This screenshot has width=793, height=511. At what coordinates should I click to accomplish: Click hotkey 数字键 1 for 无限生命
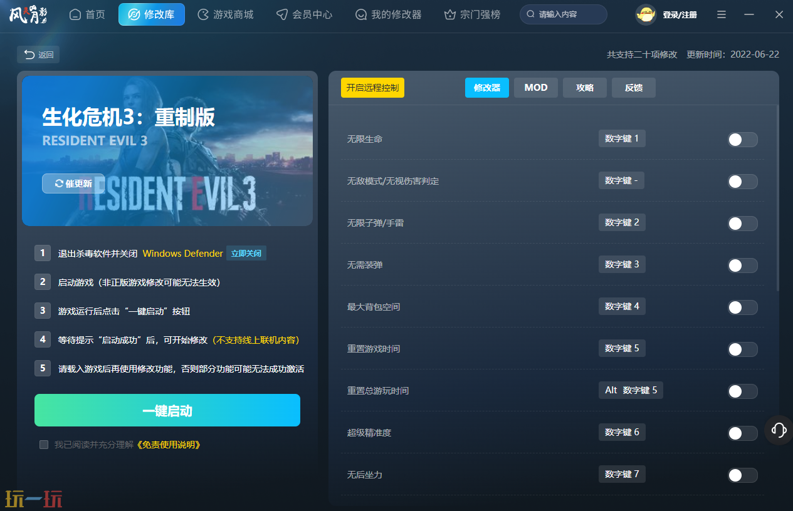622,138
